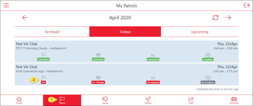Open the Activities navigation icon
253x106 pixels.
[234, 100]
